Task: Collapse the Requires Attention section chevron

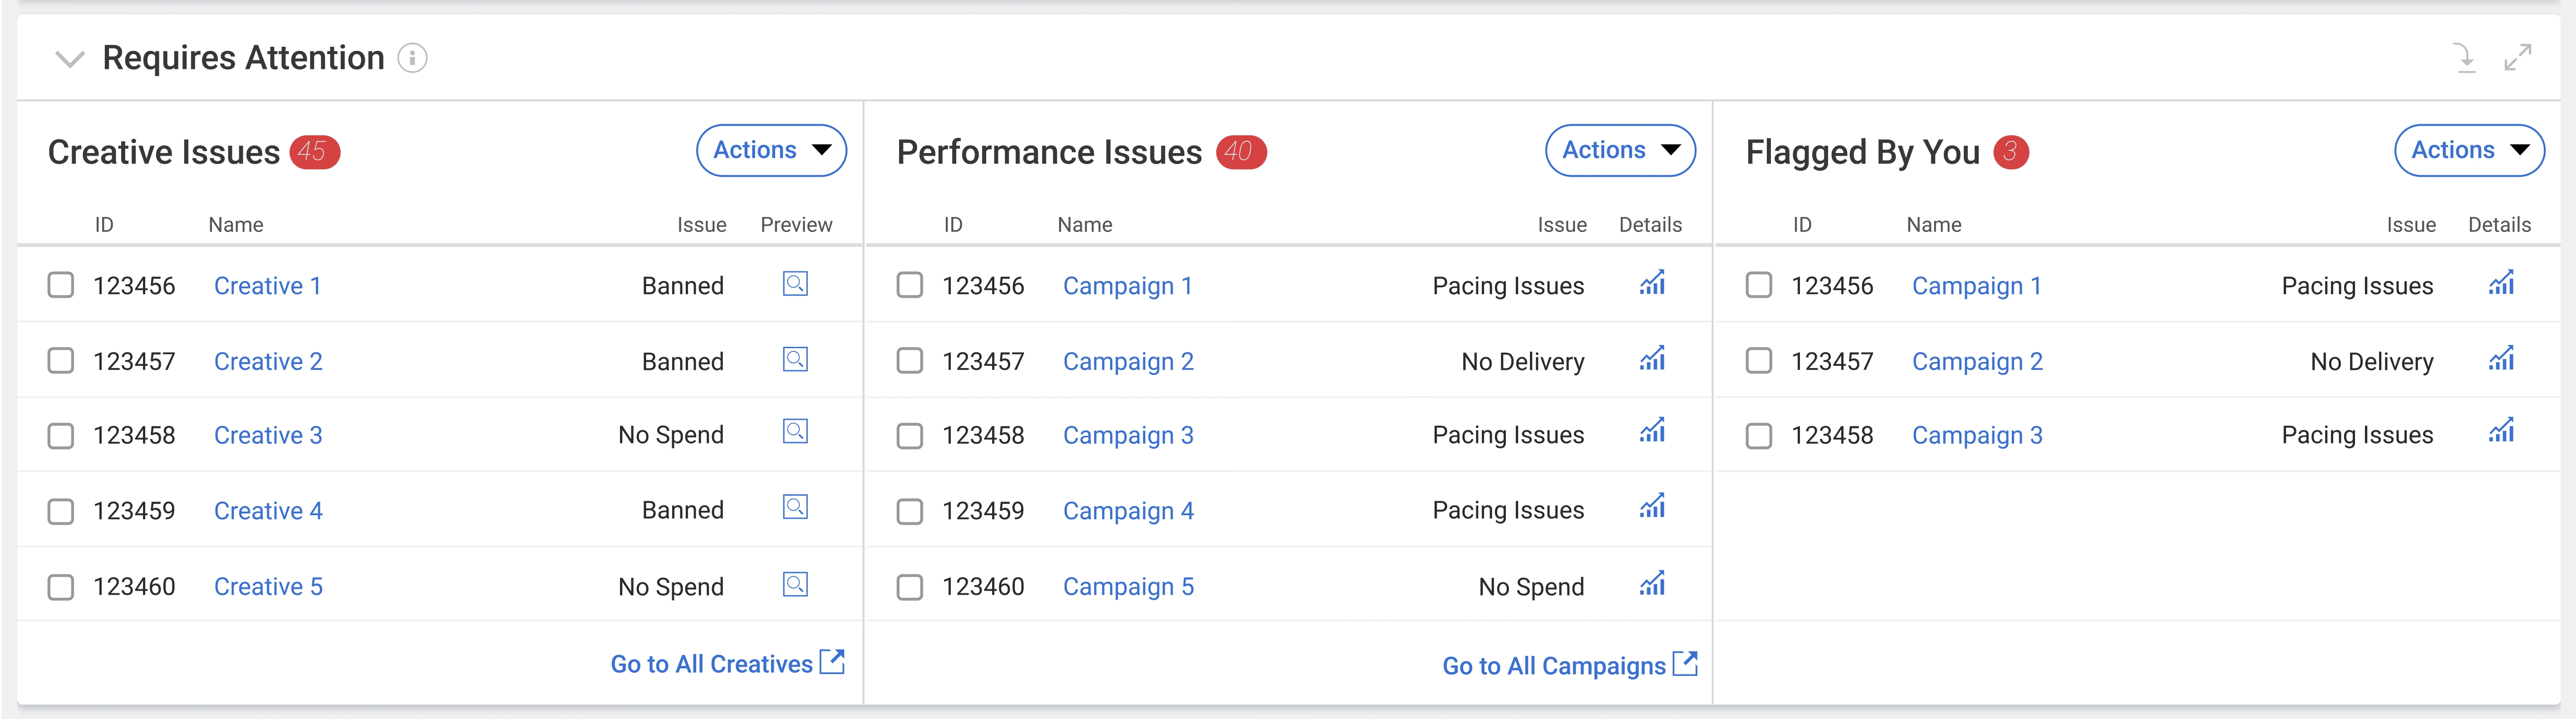Action: click(69, 59)
